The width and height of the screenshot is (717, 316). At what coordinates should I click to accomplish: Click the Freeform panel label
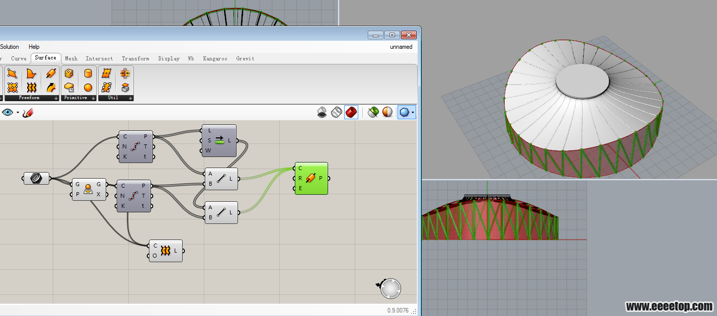click(29, 98)
